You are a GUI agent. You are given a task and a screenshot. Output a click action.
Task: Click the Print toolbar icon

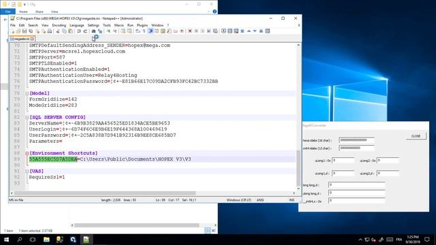[50, 31]
